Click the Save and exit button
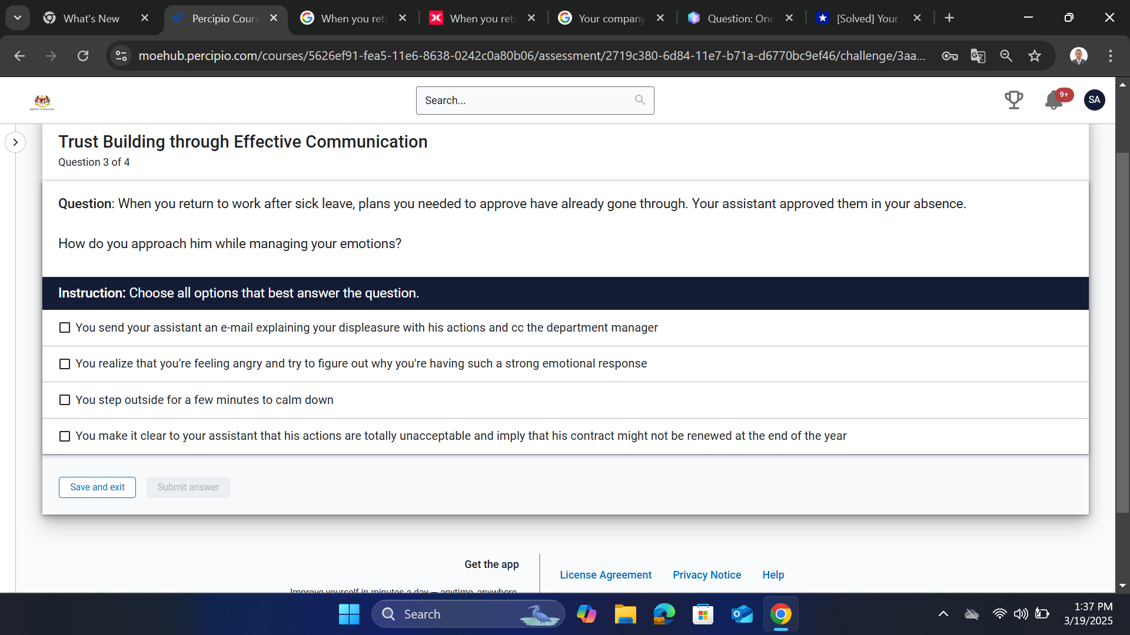1130x635 pixels. click(97, 487)
